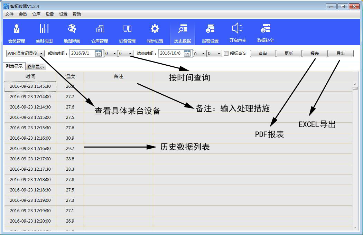
Task: Open 仓库管理 warehouse management icon
Action: pos(100,32)
